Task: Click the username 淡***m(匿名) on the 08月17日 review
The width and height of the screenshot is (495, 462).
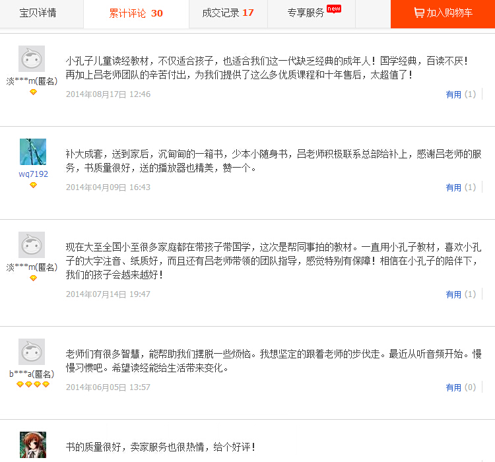Action: (32, 81)
